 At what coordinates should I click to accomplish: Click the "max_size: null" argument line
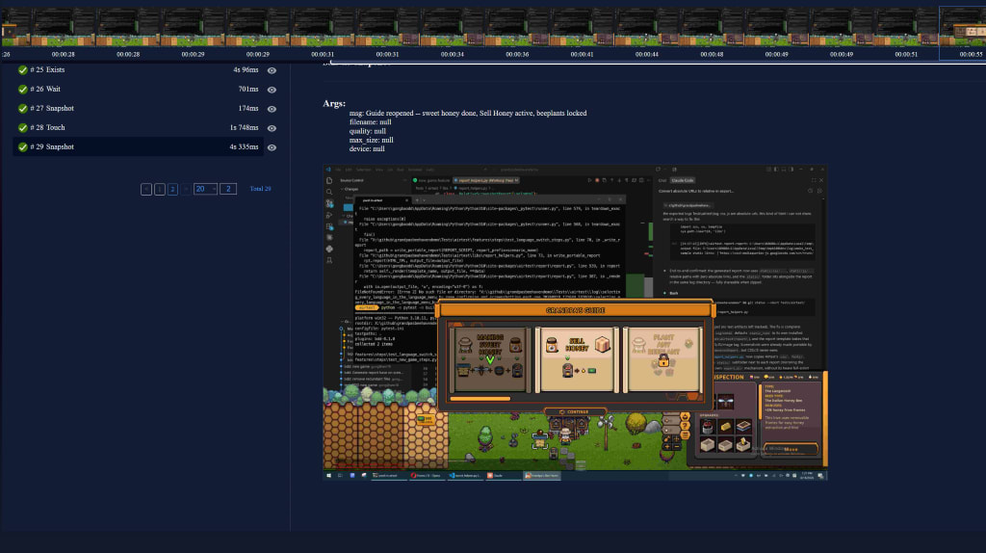point(371,140)
